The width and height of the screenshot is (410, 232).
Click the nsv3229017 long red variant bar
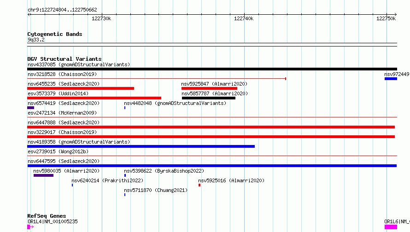pos(211,137)
